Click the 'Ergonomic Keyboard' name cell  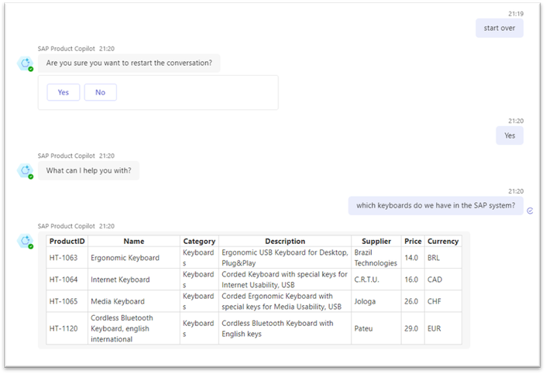click(x=134, y=258)
